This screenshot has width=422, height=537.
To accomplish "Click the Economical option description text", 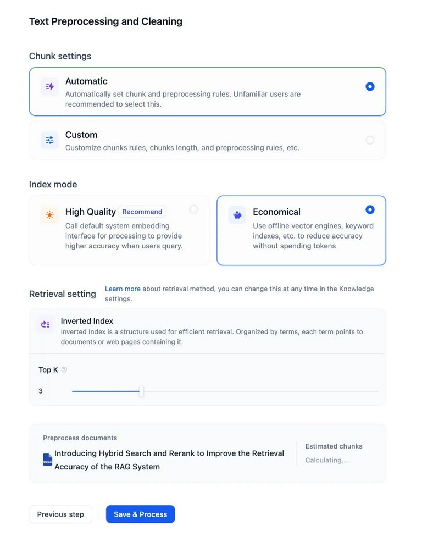I will (x=313, y=236).
